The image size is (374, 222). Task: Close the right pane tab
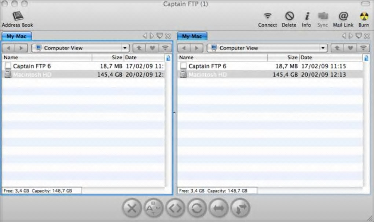click(x=367, y=36)
